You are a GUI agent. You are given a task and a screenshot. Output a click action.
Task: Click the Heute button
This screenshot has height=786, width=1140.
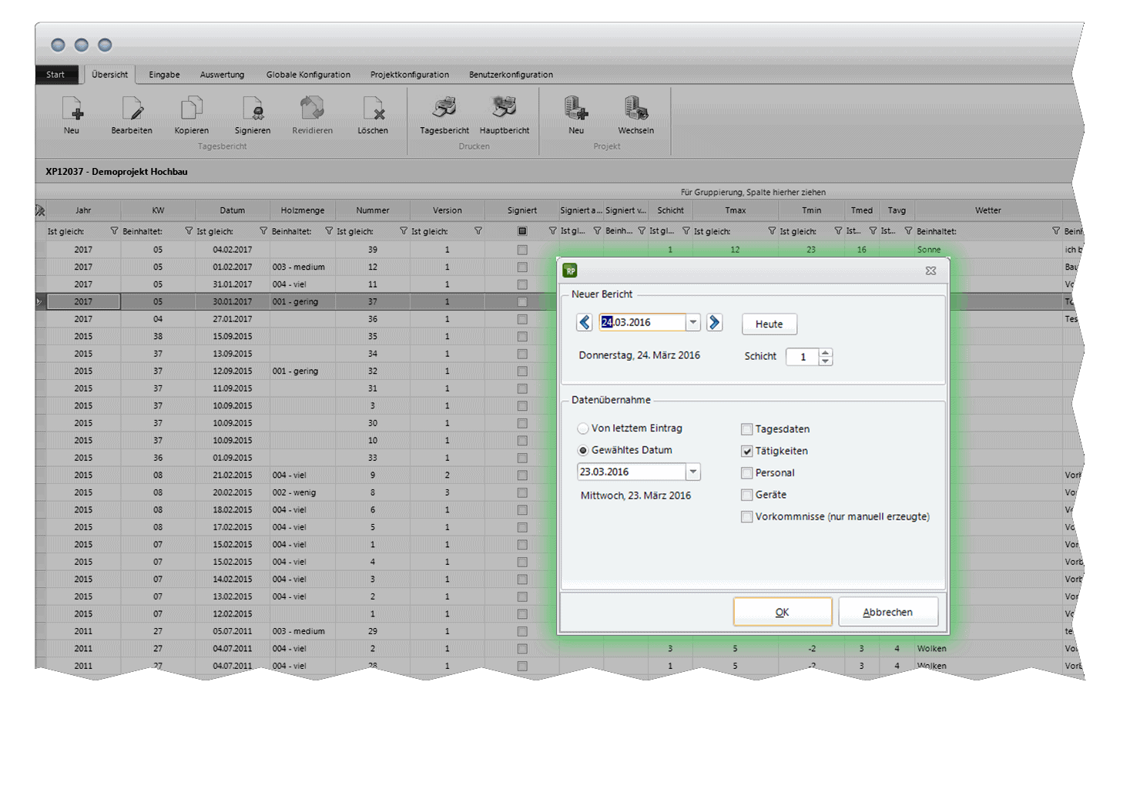click(x=769, y=324)
